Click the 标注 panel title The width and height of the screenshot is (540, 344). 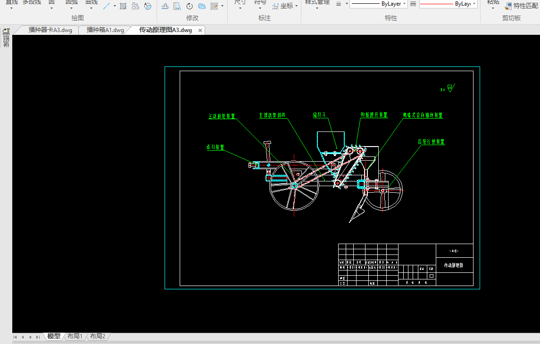point(265,18)
